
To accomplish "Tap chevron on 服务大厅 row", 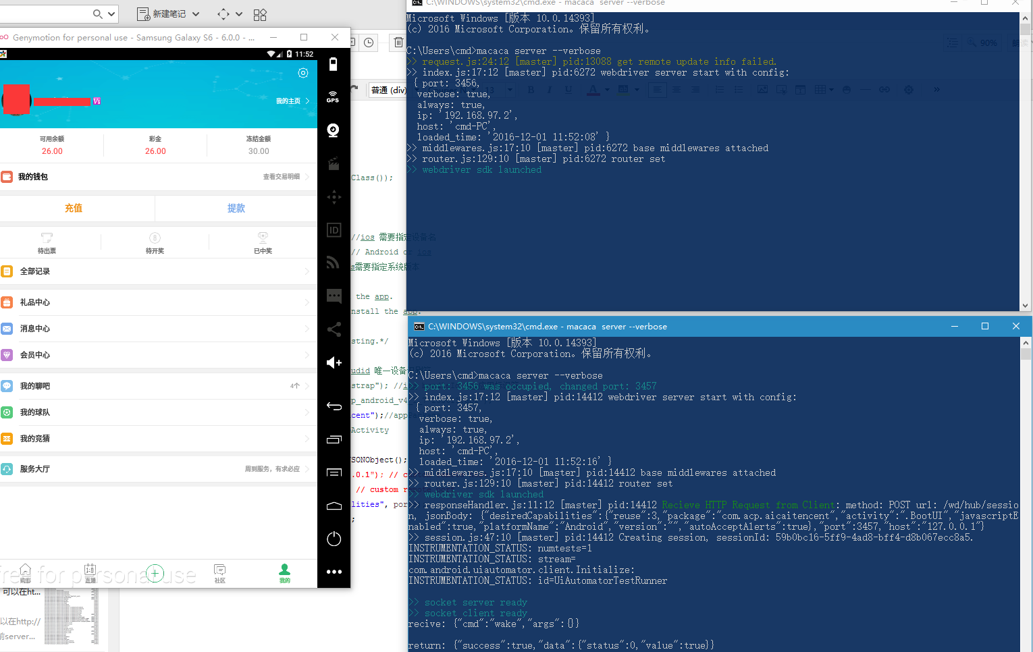I will 307,469.
